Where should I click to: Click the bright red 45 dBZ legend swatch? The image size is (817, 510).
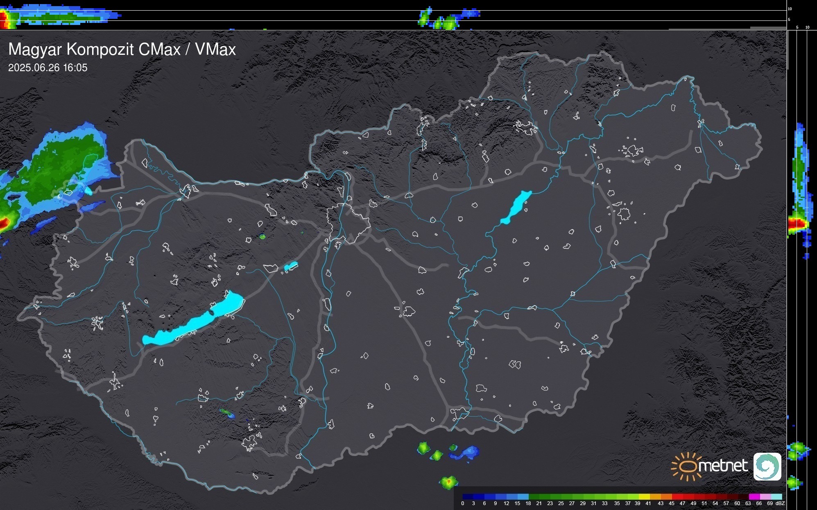[x=677, y=497]
